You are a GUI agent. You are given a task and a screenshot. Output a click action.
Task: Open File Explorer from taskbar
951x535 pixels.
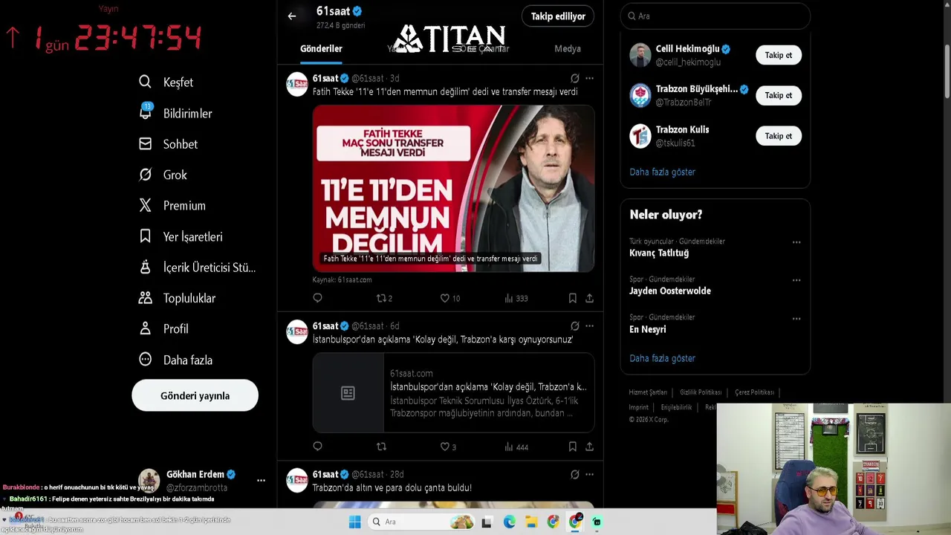pyautogui.click(x=530, y=522)
